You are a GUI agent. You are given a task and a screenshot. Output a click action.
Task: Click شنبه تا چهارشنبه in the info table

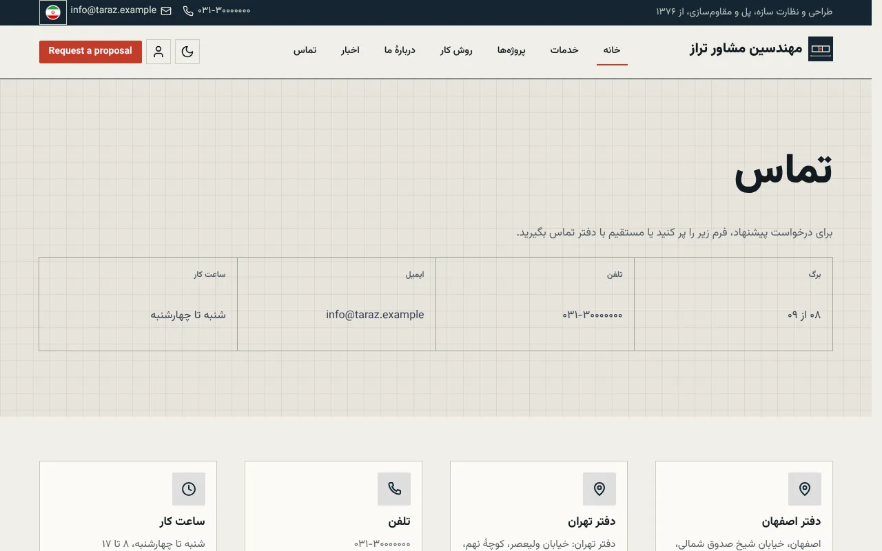(x=188, y=315)
